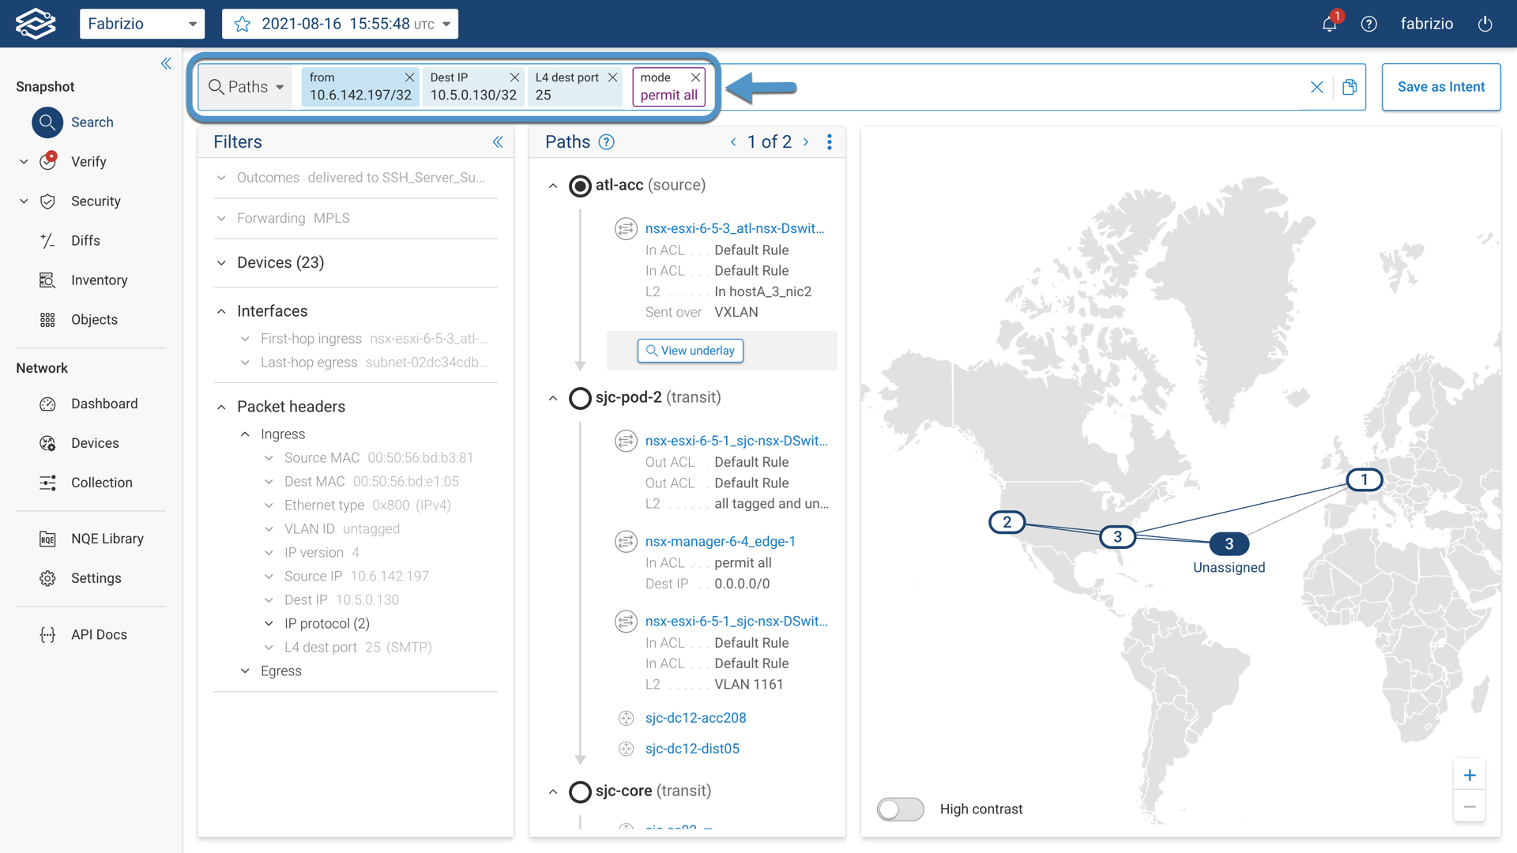Screen dimensions: 1517x853
Task: Click the power logout icon
Action: tap(1485, 24)
